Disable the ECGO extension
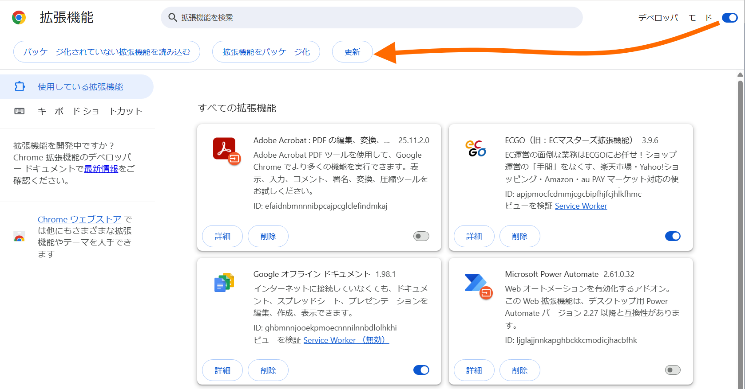Screen dimensions: 745x389 point(672,236)
